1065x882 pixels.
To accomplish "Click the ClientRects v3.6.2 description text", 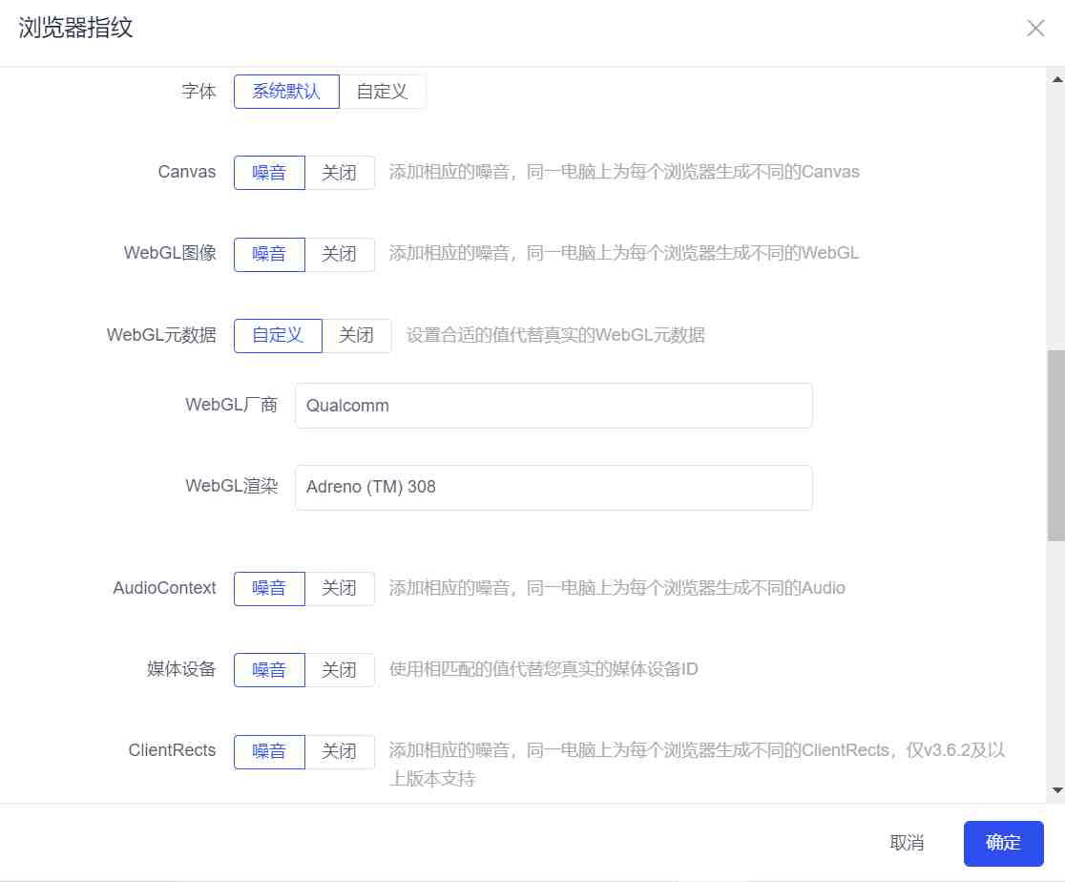I will pos(697,765).
